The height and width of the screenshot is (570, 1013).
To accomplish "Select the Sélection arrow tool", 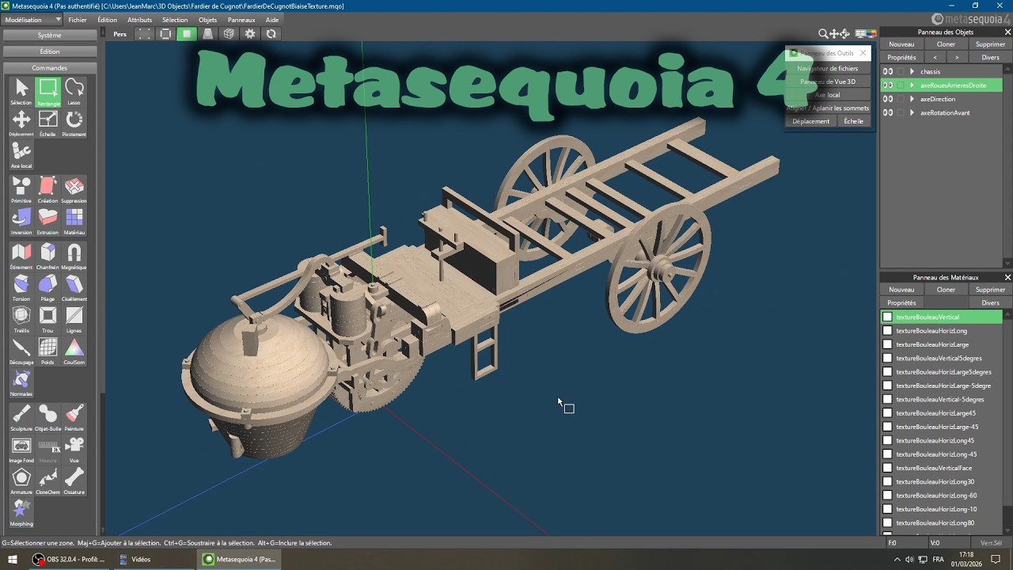I will [x=21, y=92].
